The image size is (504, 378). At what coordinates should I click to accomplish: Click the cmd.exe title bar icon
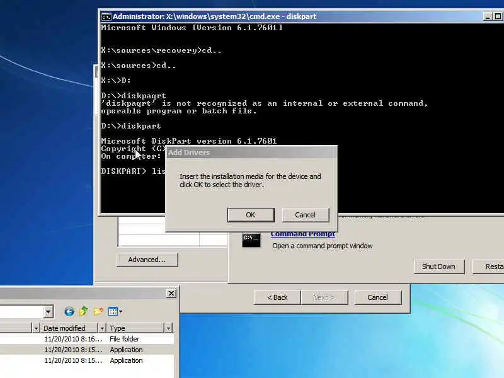click(x=106, y=17)
